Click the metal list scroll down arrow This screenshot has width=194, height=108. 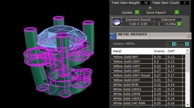(x=187, y=105)
